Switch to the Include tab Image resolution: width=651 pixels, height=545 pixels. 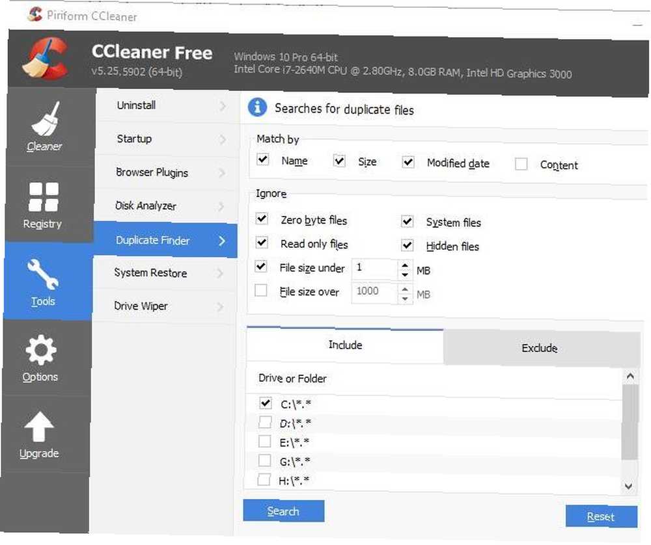pyautogui.click(x=345, y=345)
